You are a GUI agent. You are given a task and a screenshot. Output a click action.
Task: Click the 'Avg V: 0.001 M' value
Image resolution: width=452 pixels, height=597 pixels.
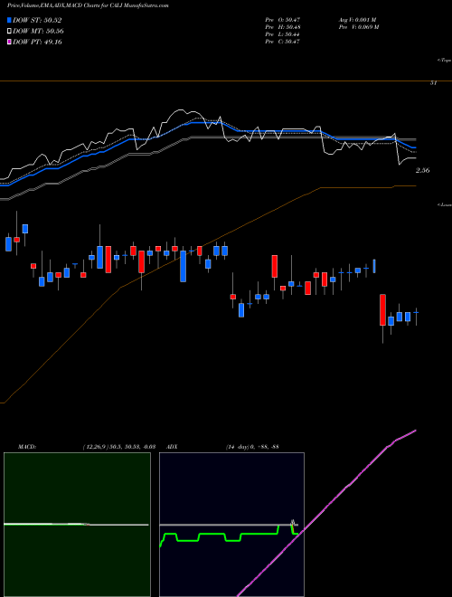coord(357,20)
